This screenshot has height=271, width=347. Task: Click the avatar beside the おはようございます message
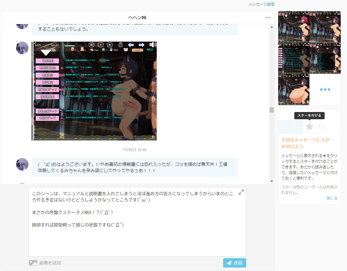pos(22,164)
